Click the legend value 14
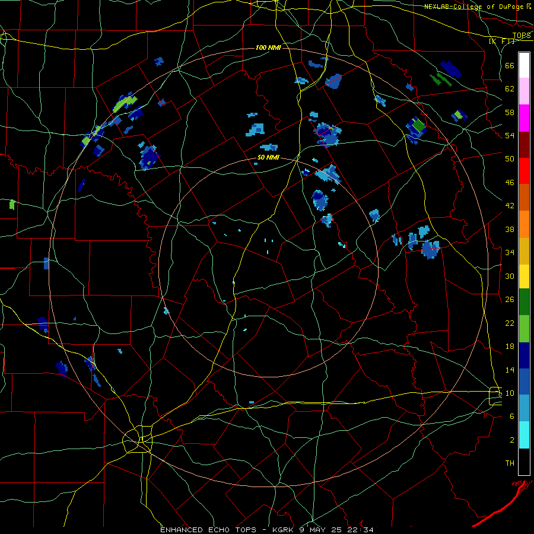This screenshot has width=534, height=534. tap(510, 370)
